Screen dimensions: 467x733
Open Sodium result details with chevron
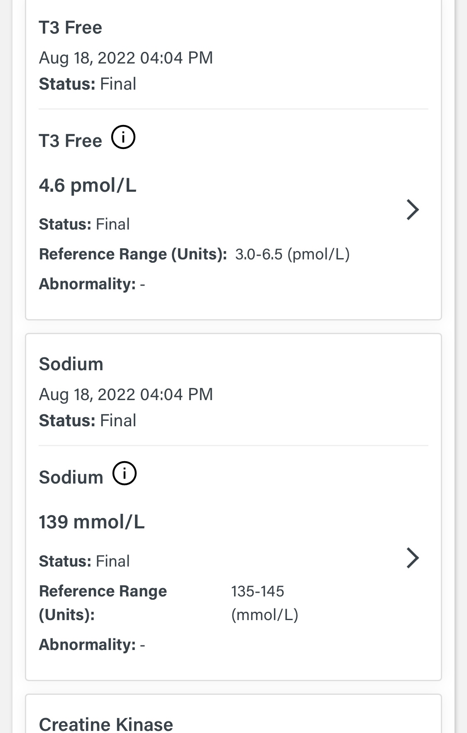coord(412,558)
